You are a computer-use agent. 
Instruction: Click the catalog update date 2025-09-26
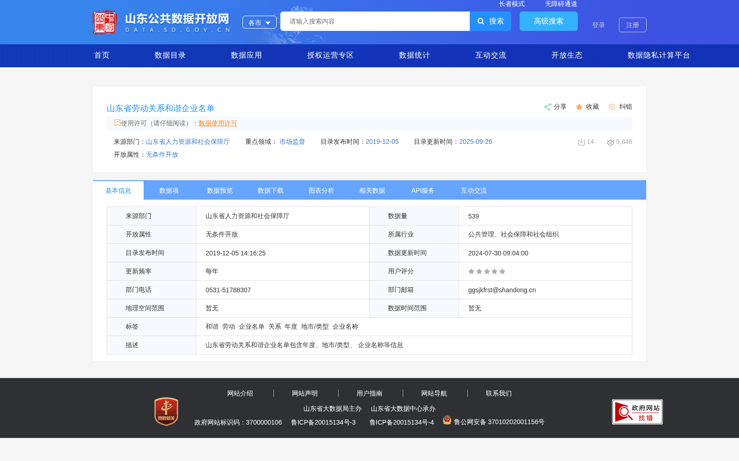[476, 142]
